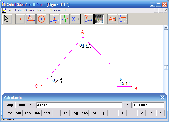Select the Pointer arrow tool
Screen dimensions: 169x122
(x=7, y=19)
